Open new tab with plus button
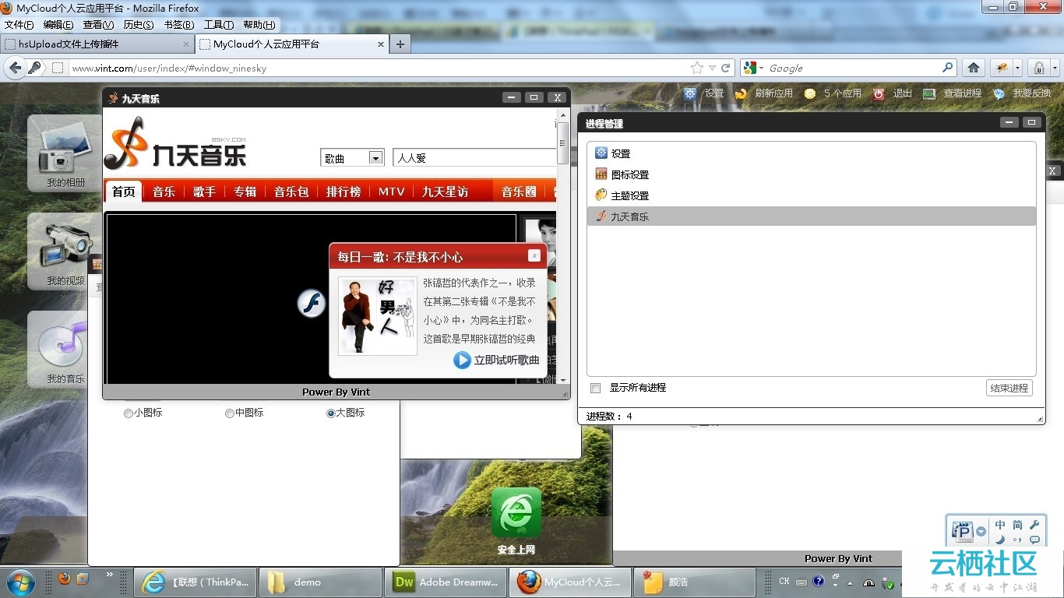Viewport: 1064px width, 598px height. 400,44
